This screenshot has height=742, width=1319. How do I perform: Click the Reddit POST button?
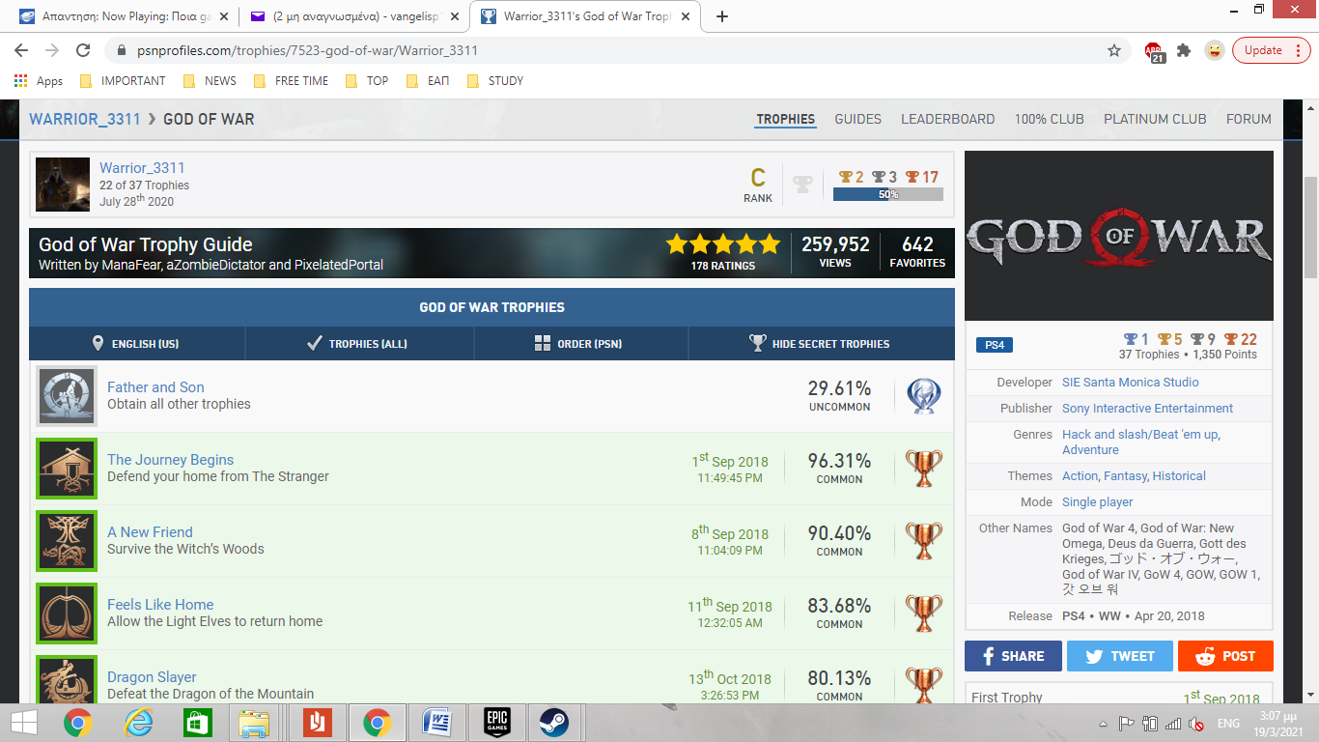(x=1225, y=656)
